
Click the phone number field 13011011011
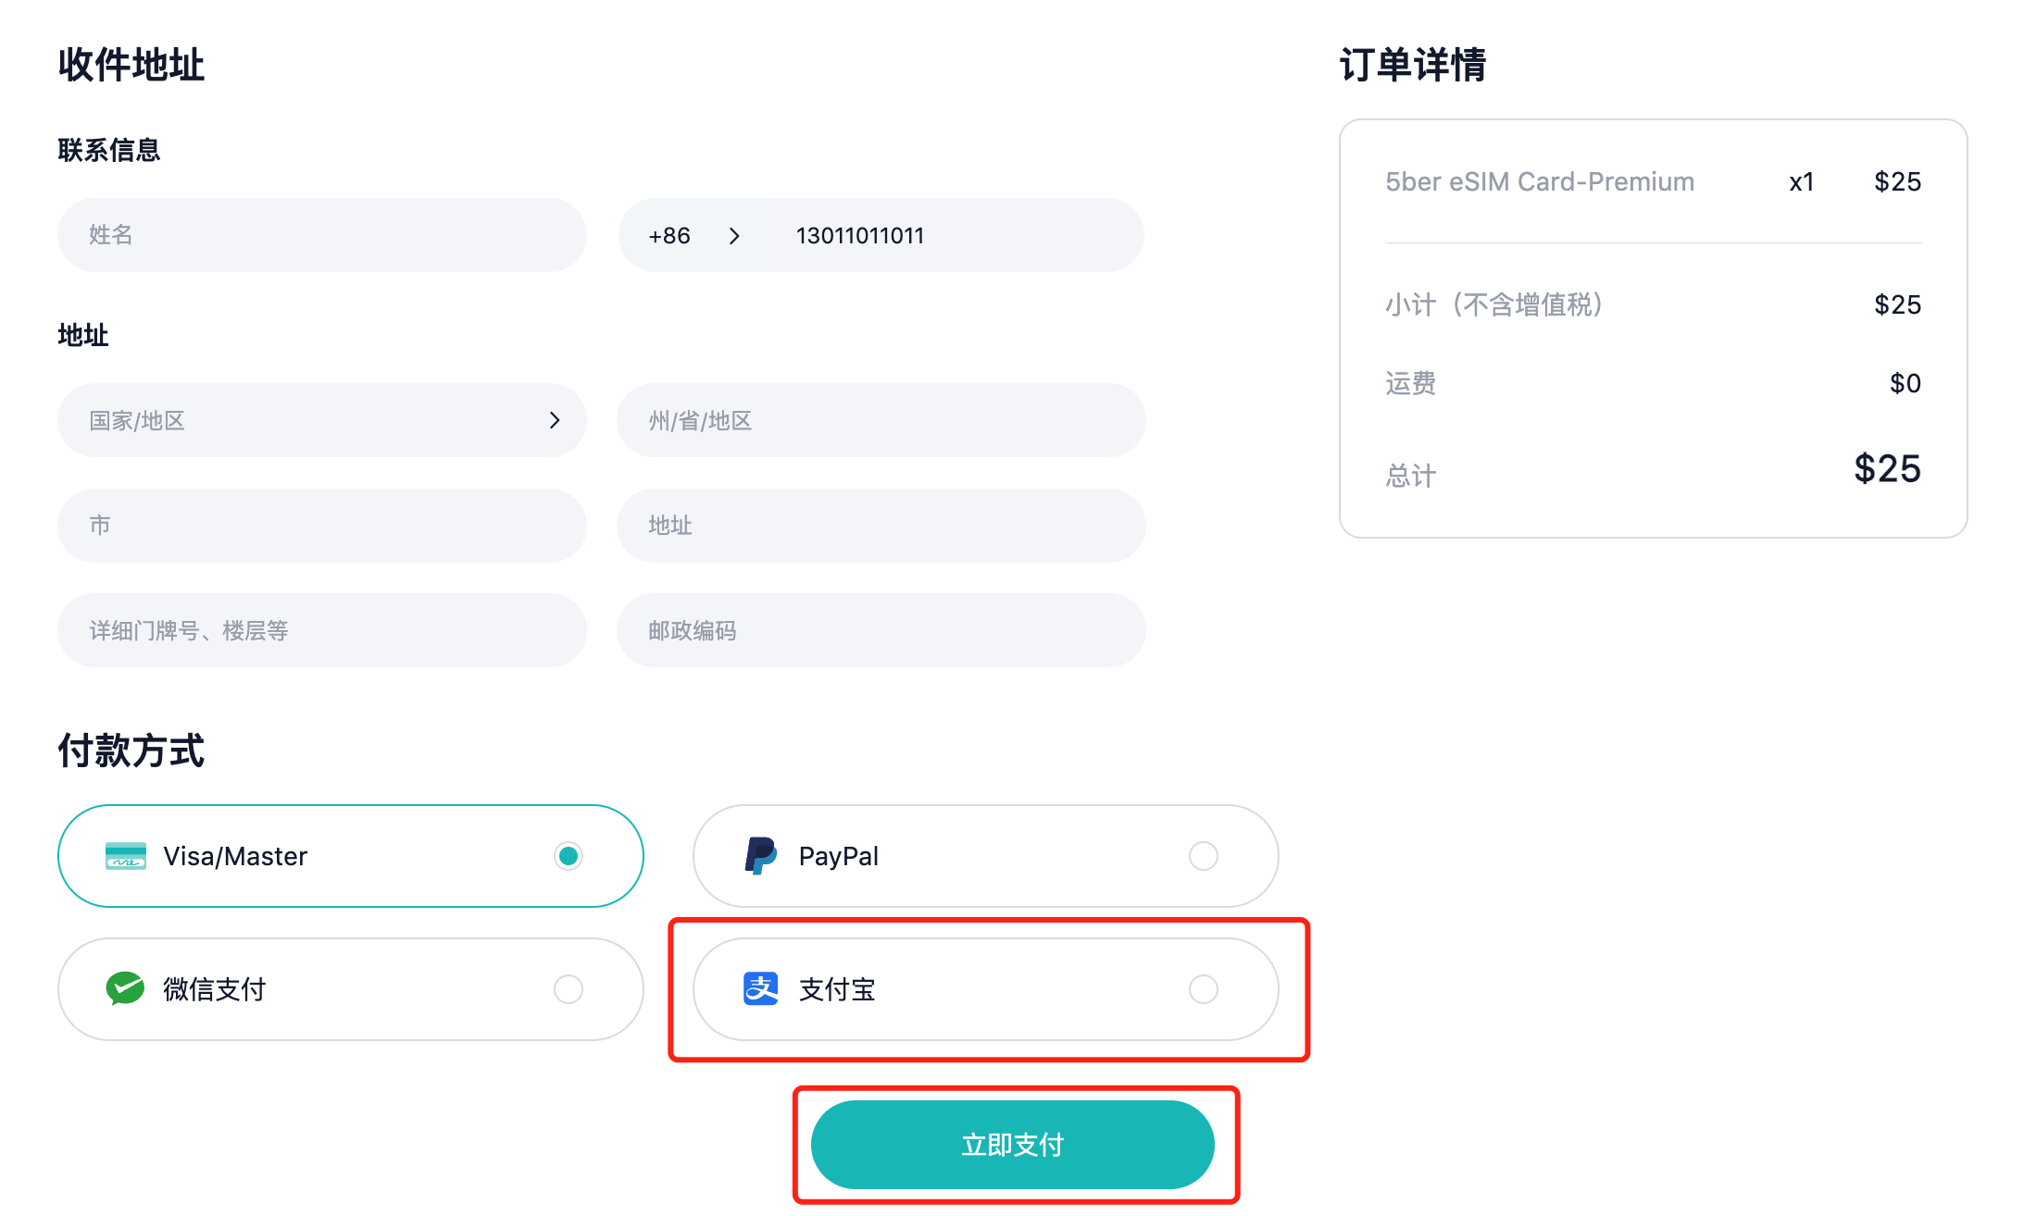pos(944,236)
